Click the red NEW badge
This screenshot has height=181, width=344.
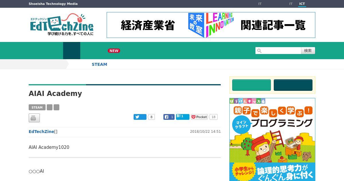(x=114, y=51)
